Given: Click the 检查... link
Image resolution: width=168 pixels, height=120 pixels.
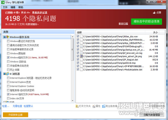Looking at the screenshot, I should point(6,106).
